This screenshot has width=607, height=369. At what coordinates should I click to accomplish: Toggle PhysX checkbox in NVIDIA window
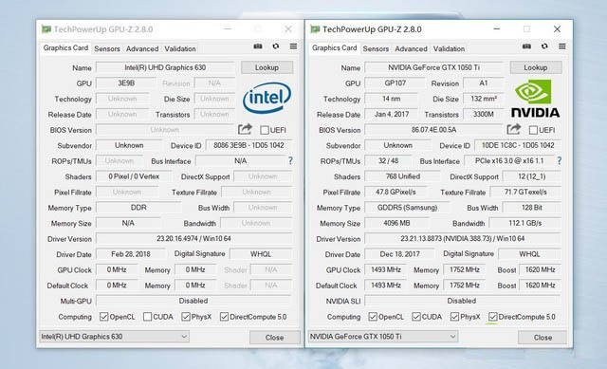pyautogui.click(x=454, y=317)
